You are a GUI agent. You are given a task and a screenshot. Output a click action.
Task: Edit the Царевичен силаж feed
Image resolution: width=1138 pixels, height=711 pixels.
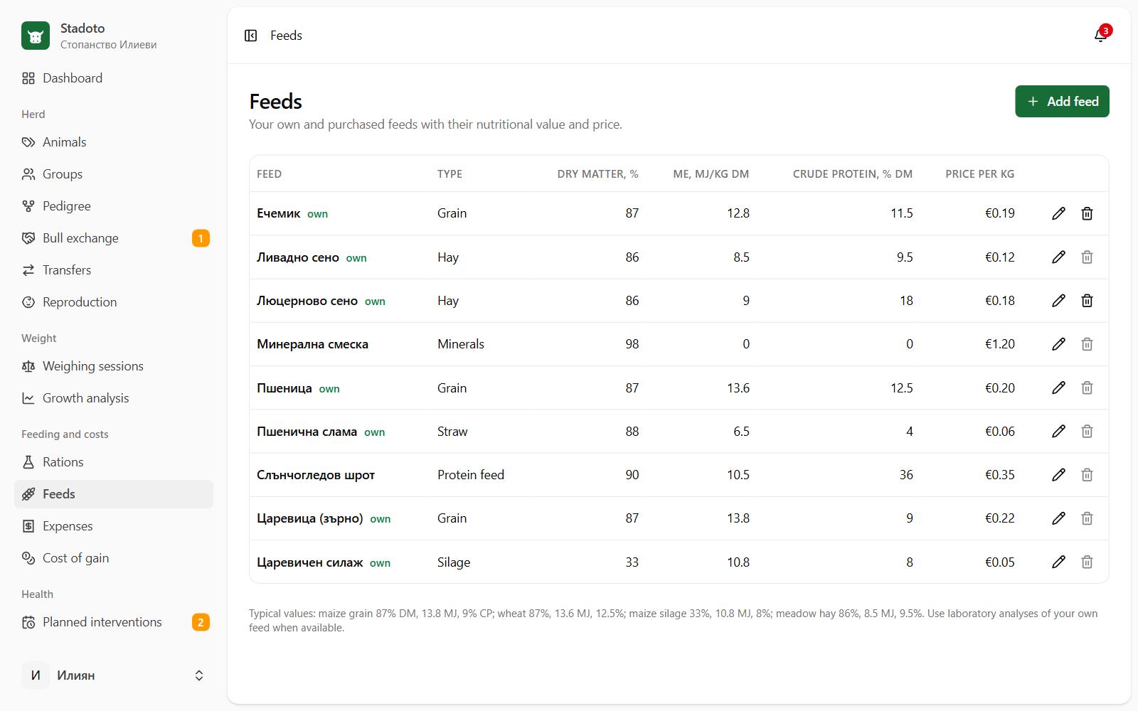click(x=1058, y=562)
